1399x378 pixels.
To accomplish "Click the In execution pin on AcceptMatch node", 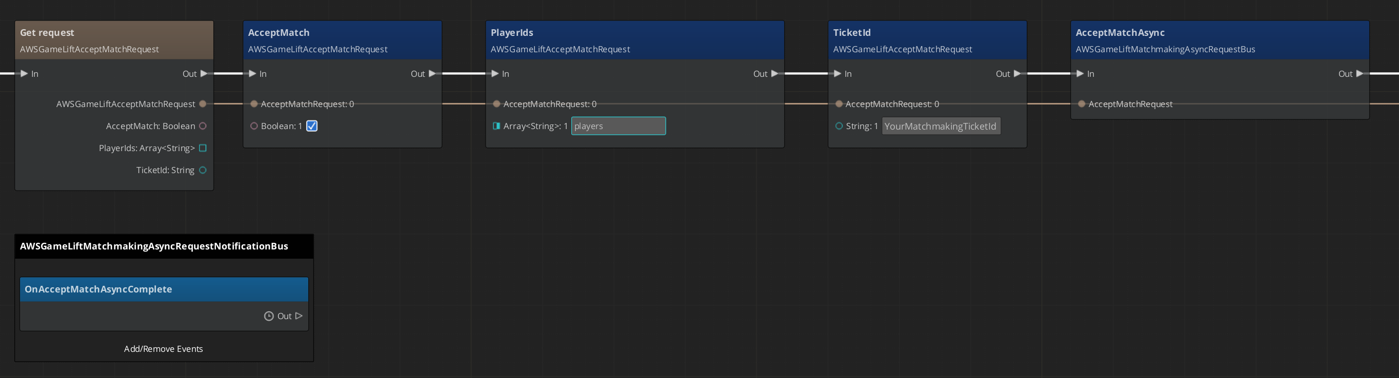I will pyautogui.click(x=252, y=74).
